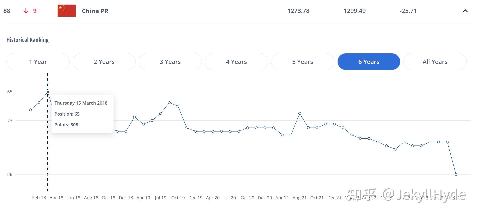Switch to the 3 Years range

coord(170,62)
